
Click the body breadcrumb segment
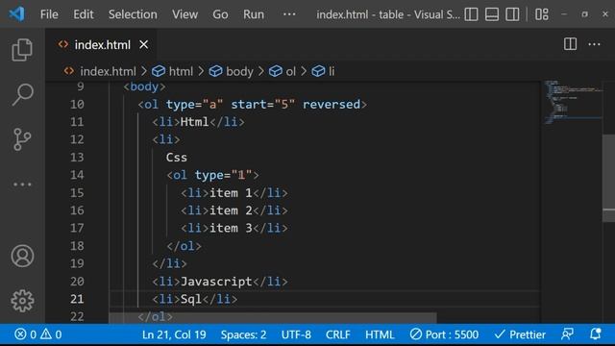point(231,71)
